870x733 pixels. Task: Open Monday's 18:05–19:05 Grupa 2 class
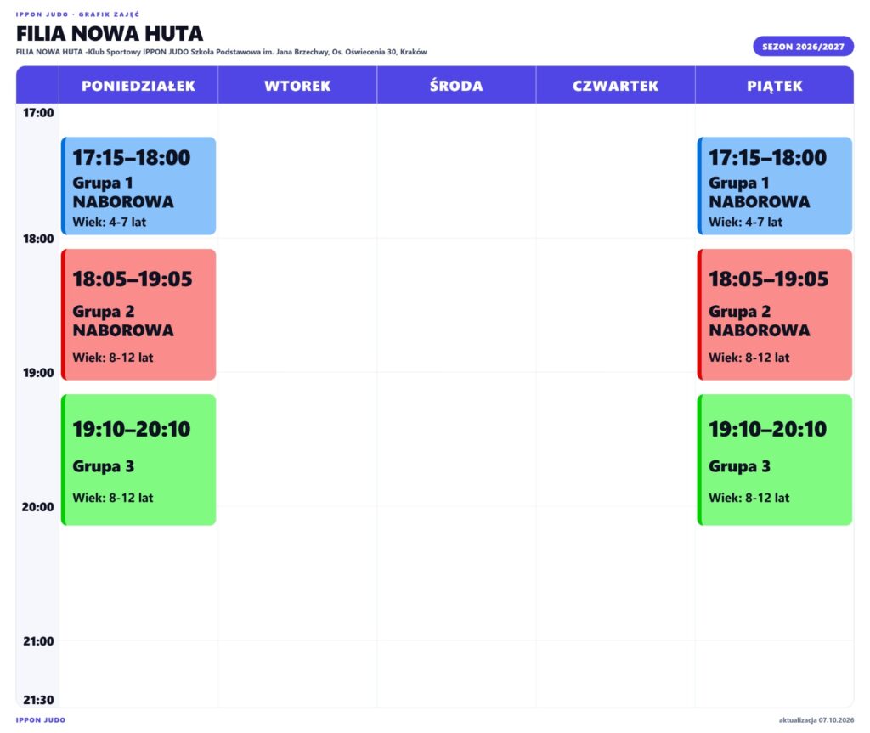[x=138, y=314]
